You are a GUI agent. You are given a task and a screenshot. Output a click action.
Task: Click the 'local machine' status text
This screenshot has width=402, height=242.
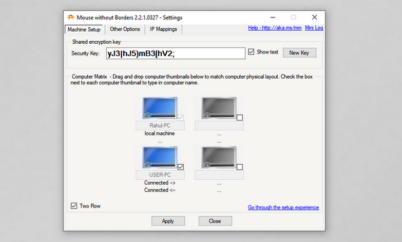tap(159, 134)
